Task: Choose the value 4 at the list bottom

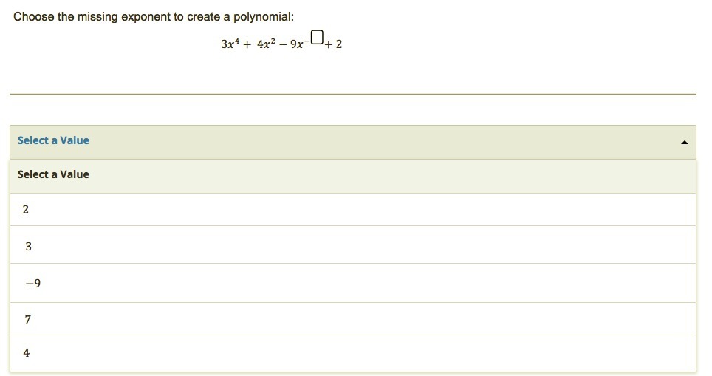Action: (353, 353)
